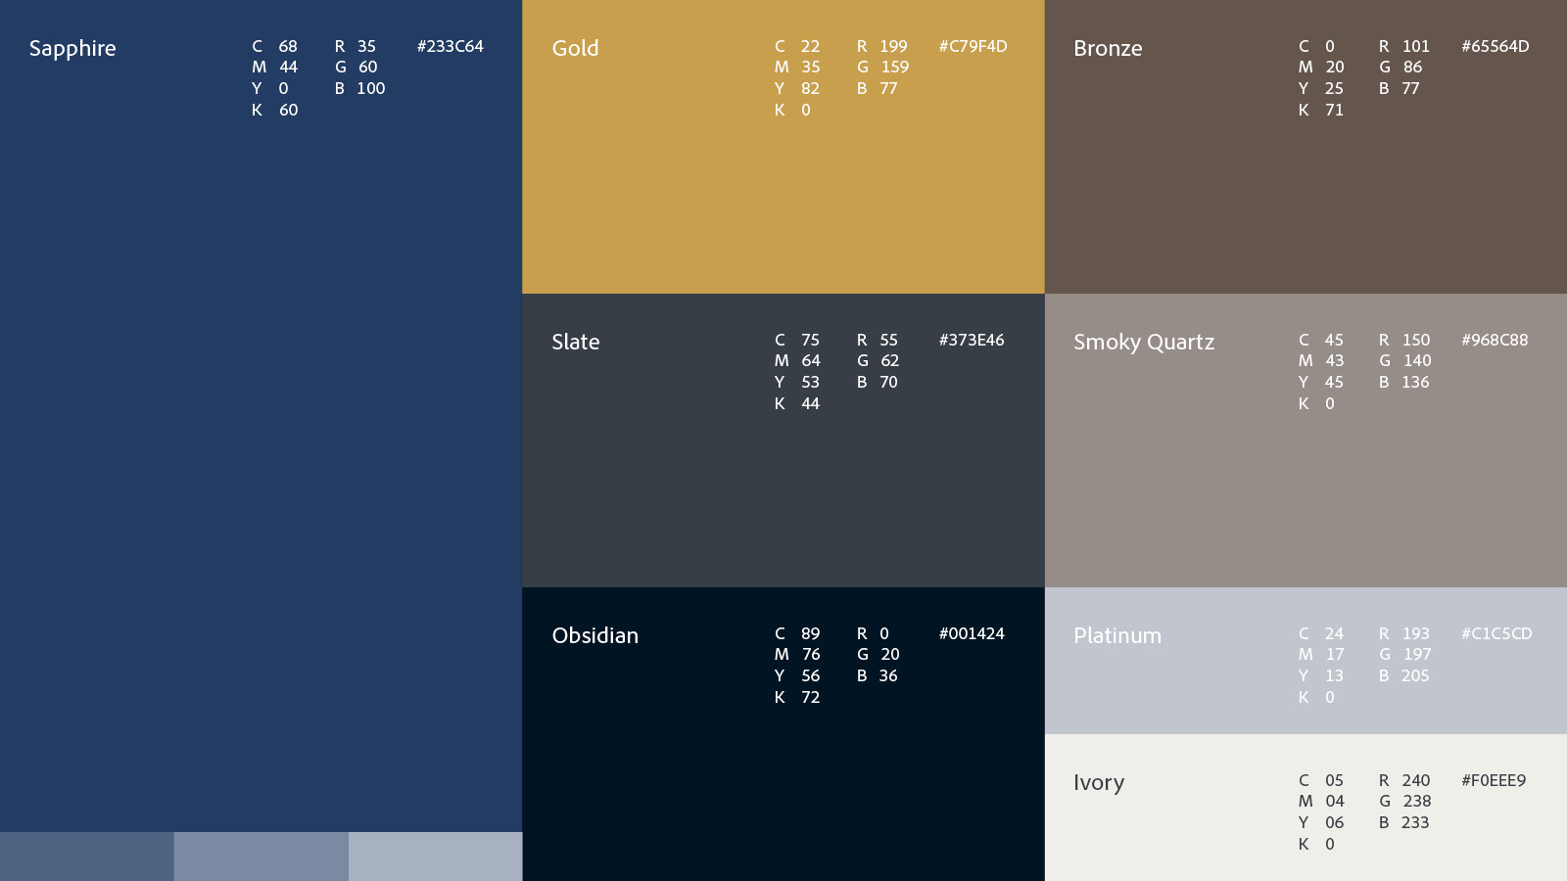The image size is (1567, 881).
Task: Select the Obsidian hex code #001424
Action: click(972, 633)
